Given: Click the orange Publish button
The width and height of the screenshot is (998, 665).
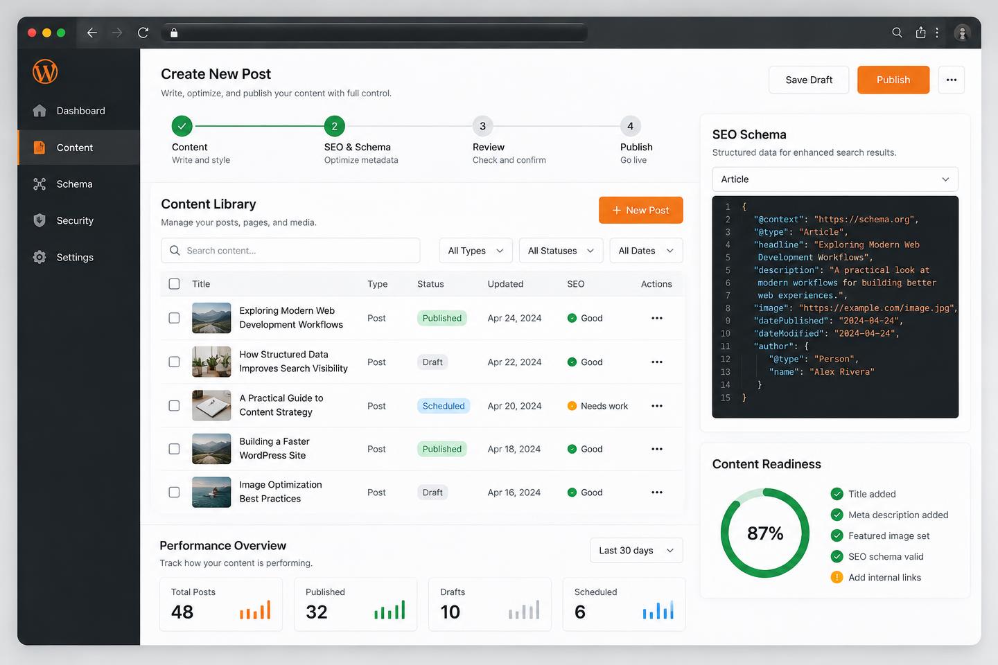Looking at the screenshot, I should tap(893, 80).
